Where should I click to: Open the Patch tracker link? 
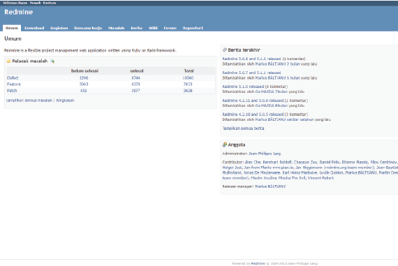[12, 91]
